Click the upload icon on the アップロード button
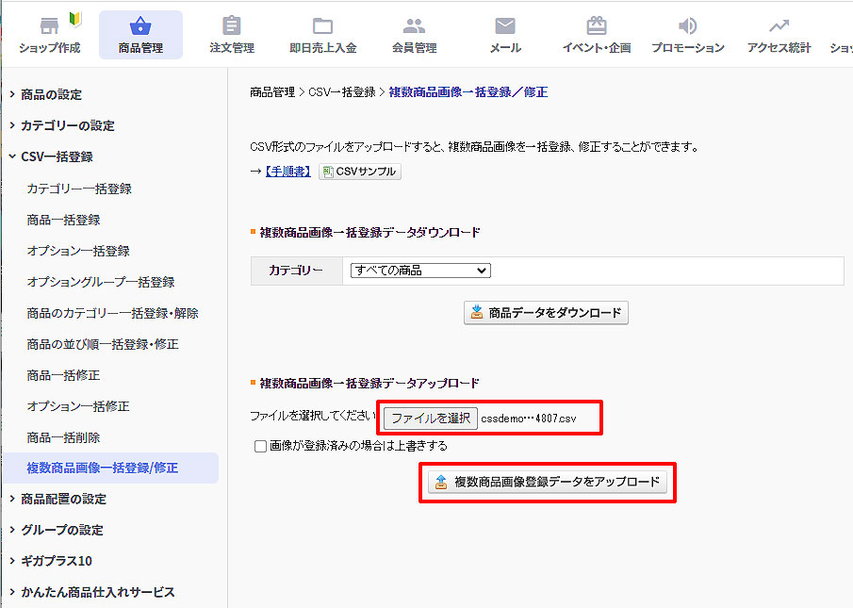This screenshot has width=853, height=608. pos(439,482)
